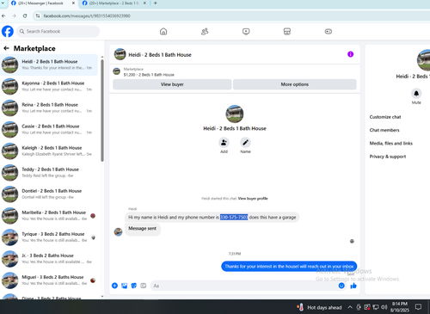The image size is (430, 314).
Task: Open conversation info purple icon
Action: (x=350, y=54)
